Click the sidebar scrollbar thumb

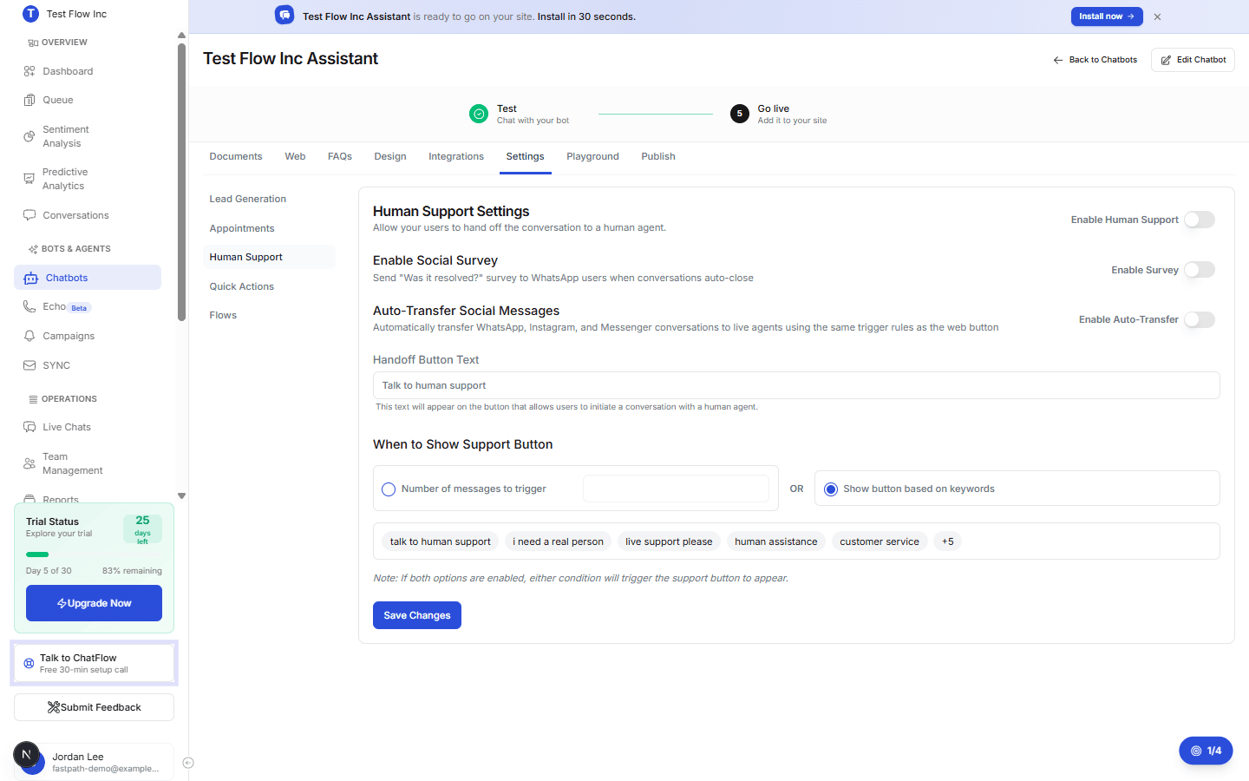tap(181, 182)
